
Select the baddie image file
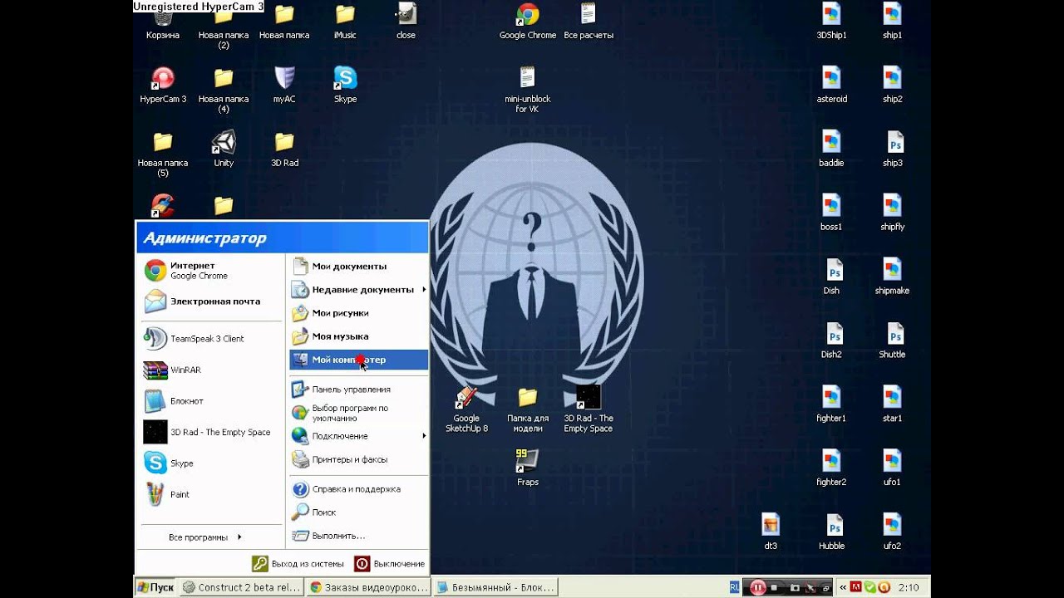831,149
